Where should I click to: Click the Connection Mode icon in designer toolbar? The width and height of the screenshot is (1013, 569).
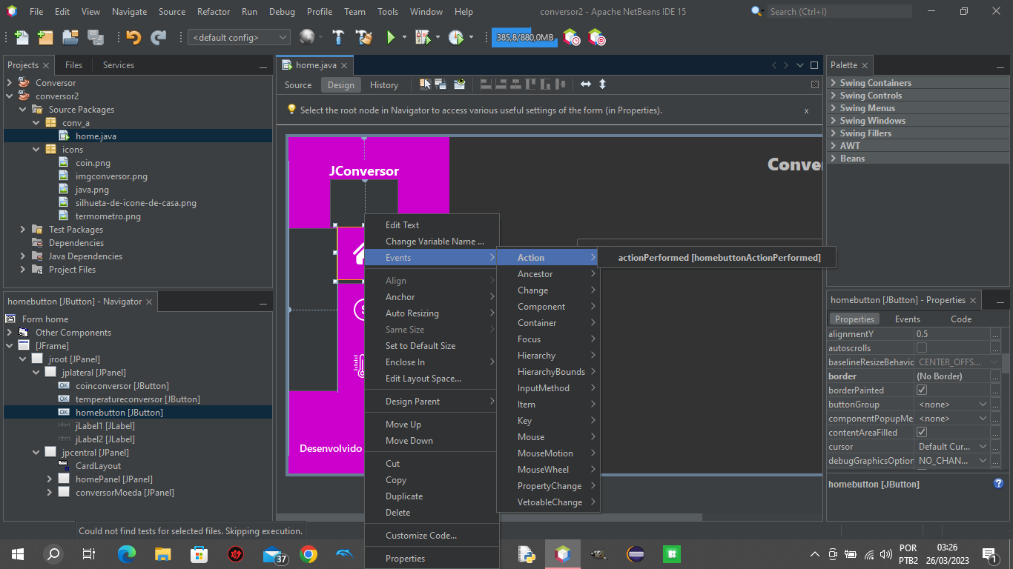[x=440, y=84]
